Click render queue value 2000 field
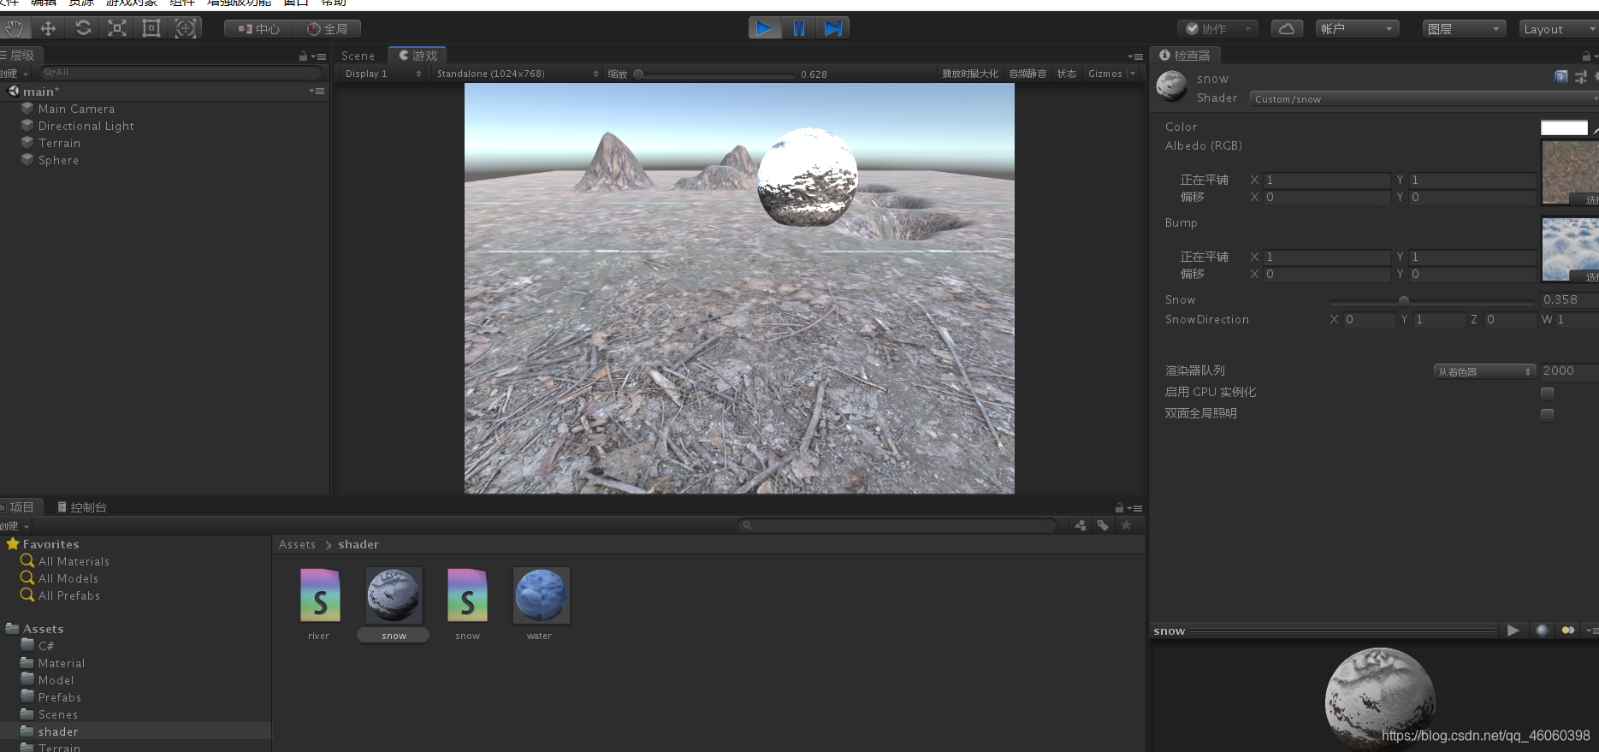 1569,371
